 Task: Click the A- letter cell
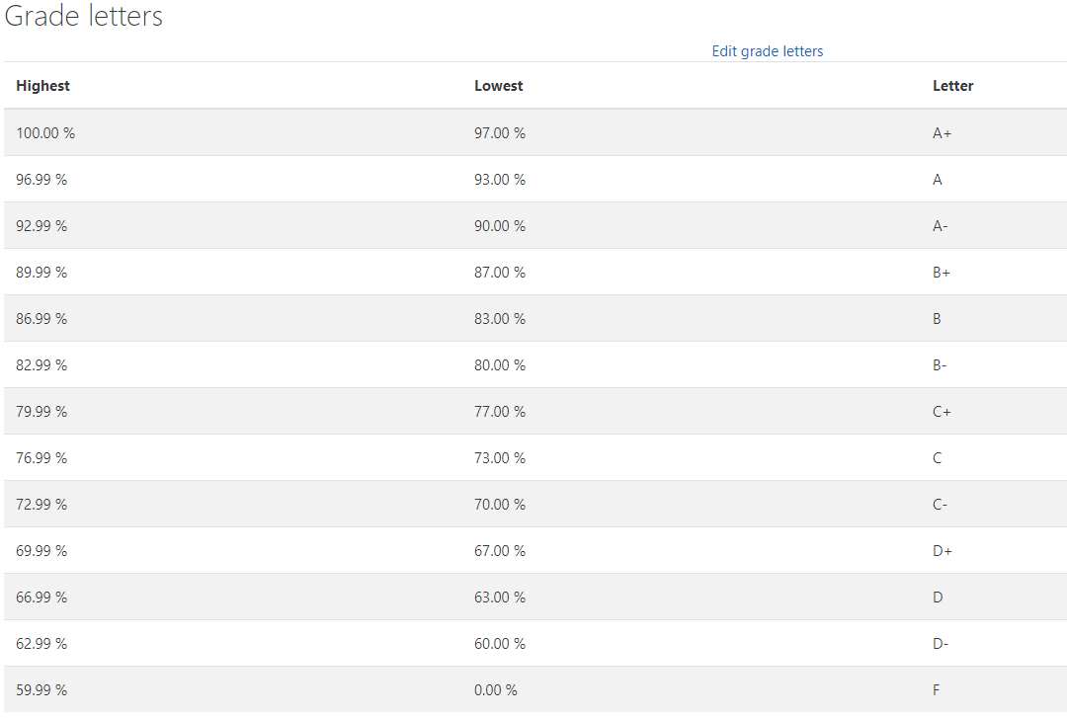click(940, 225)
